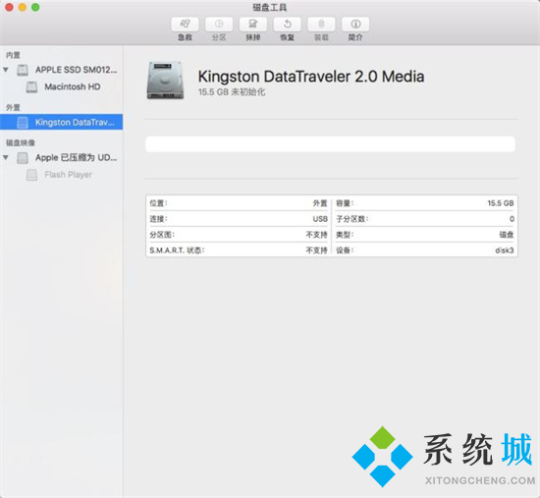
Task: Click the APPLE SSD drive icon in sidebar
Action: coord(23,70)
